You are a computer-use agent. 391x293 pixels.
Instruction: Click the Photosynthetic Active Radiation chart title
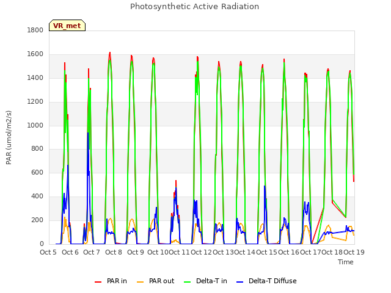coord(194,6)
